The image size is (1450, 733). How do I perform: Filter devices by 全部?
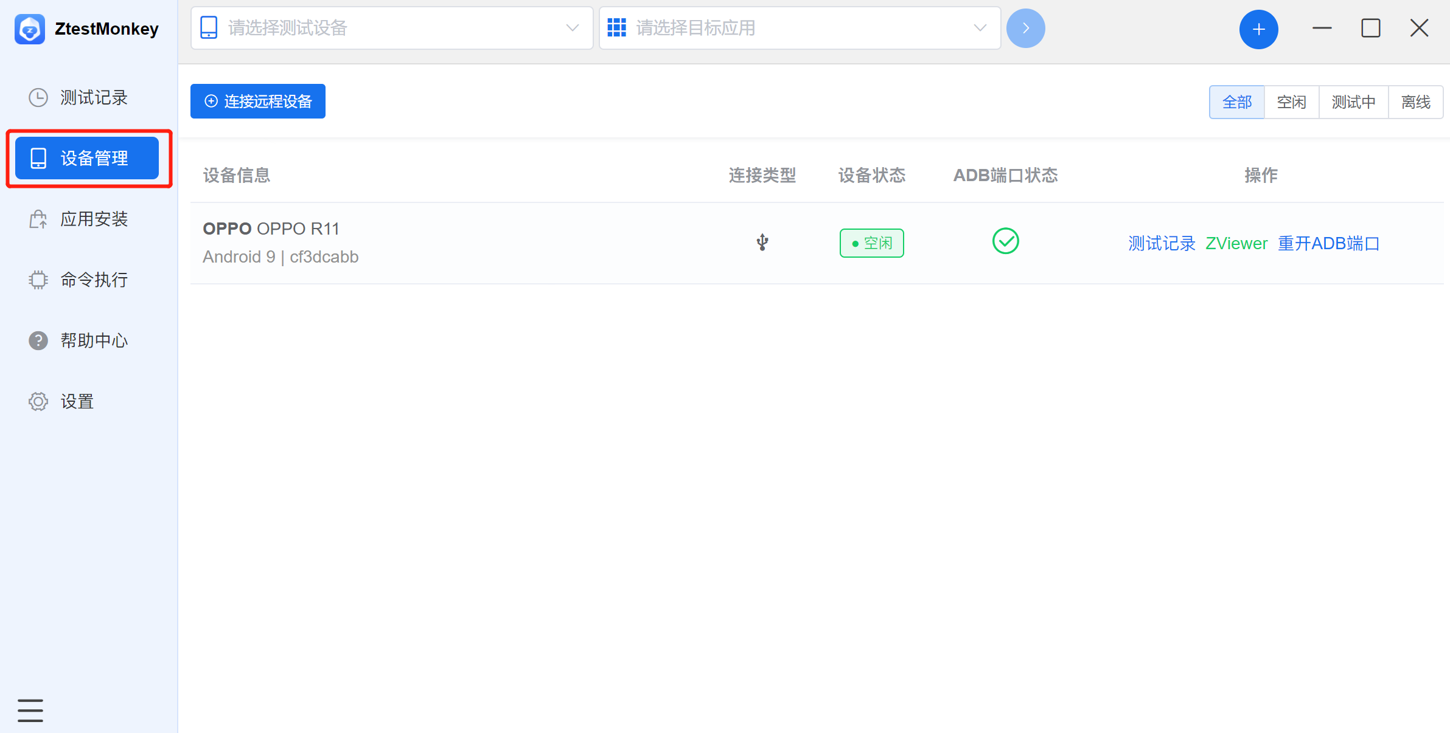click(1237, 102)
